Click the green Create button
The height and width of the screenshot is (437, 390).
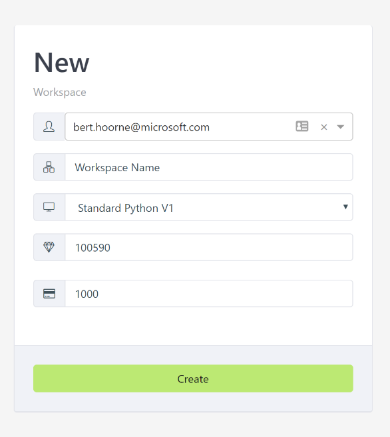click(193, 378)
